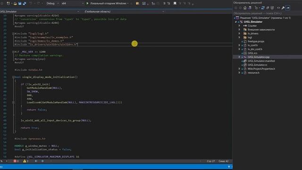Image resolution: width=302 pixels, height=170 pixels.
Task: Expand the resource.h node
Action: click(x=239, y=73)
